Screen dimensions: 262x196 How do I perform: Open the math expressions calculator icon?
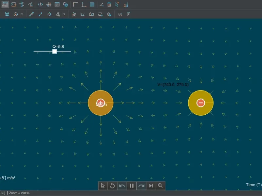click(48, 5)
